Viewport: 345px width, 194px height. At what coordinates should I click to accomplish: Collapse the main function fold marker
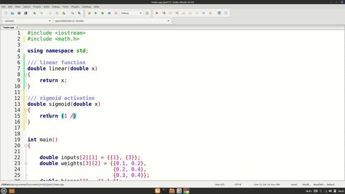pyautogui.click(x=26, y=145)
